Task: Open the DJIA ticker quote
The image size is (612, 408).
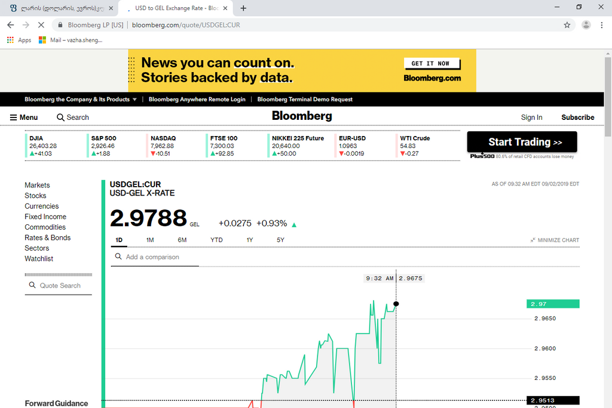Action: (x=42, y=146)
